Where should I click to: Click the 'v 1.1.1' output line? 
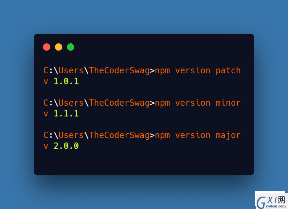pyautogui.click(x=61, y=114)
